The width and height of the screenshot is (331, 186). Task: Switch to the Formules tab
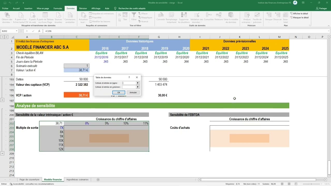(58, 8)
